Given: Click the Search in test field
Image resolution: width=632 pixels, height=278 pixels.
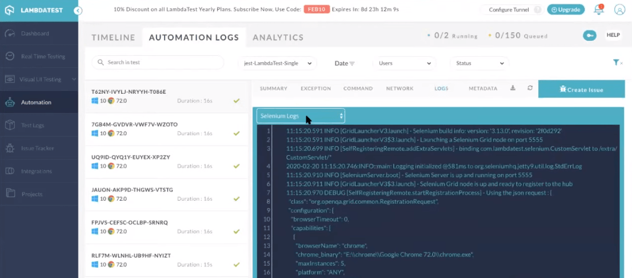Looking at the screenshot, I should coord(157,62).
